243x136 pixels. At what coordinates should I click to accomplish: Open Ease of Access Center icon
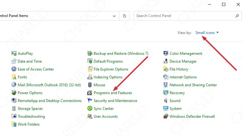(14, 69)
